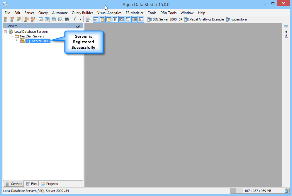Click the garbage collection trash icon
The height and width of the screenshot is (196, 292).
pyautogui.click(x=287, y=191)
